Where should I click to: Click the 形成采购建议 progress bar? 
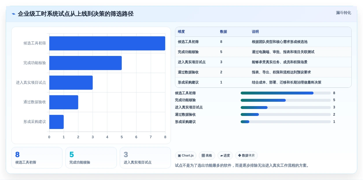(x=286, y=122)
